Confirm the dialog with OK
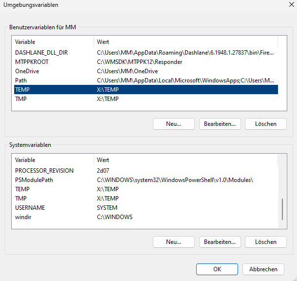 click(217, 269)
